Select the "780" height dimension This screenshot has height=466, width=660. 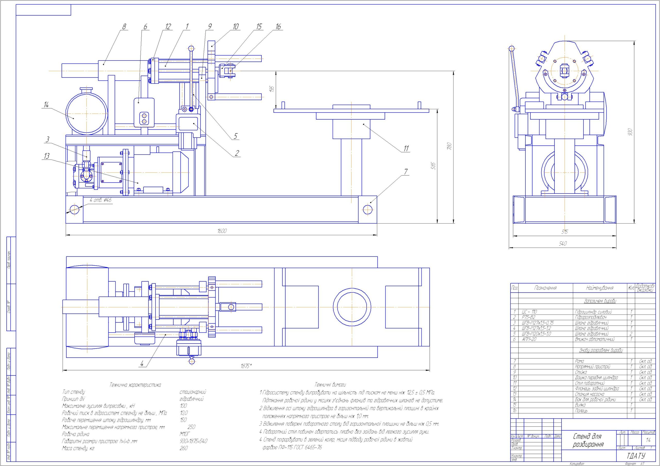[450, 146]
